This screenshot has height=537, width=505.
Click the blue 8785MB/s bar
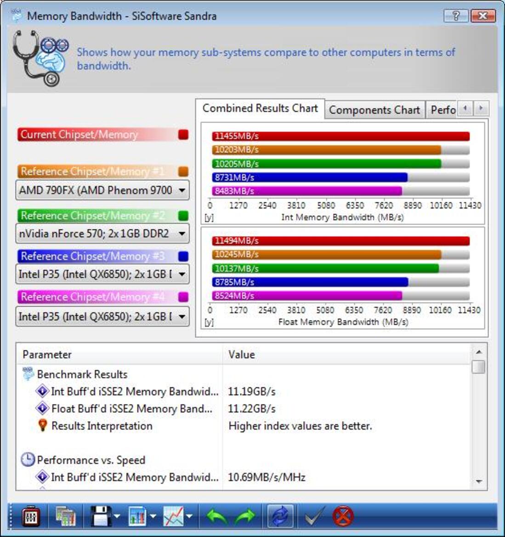[310, 282]
